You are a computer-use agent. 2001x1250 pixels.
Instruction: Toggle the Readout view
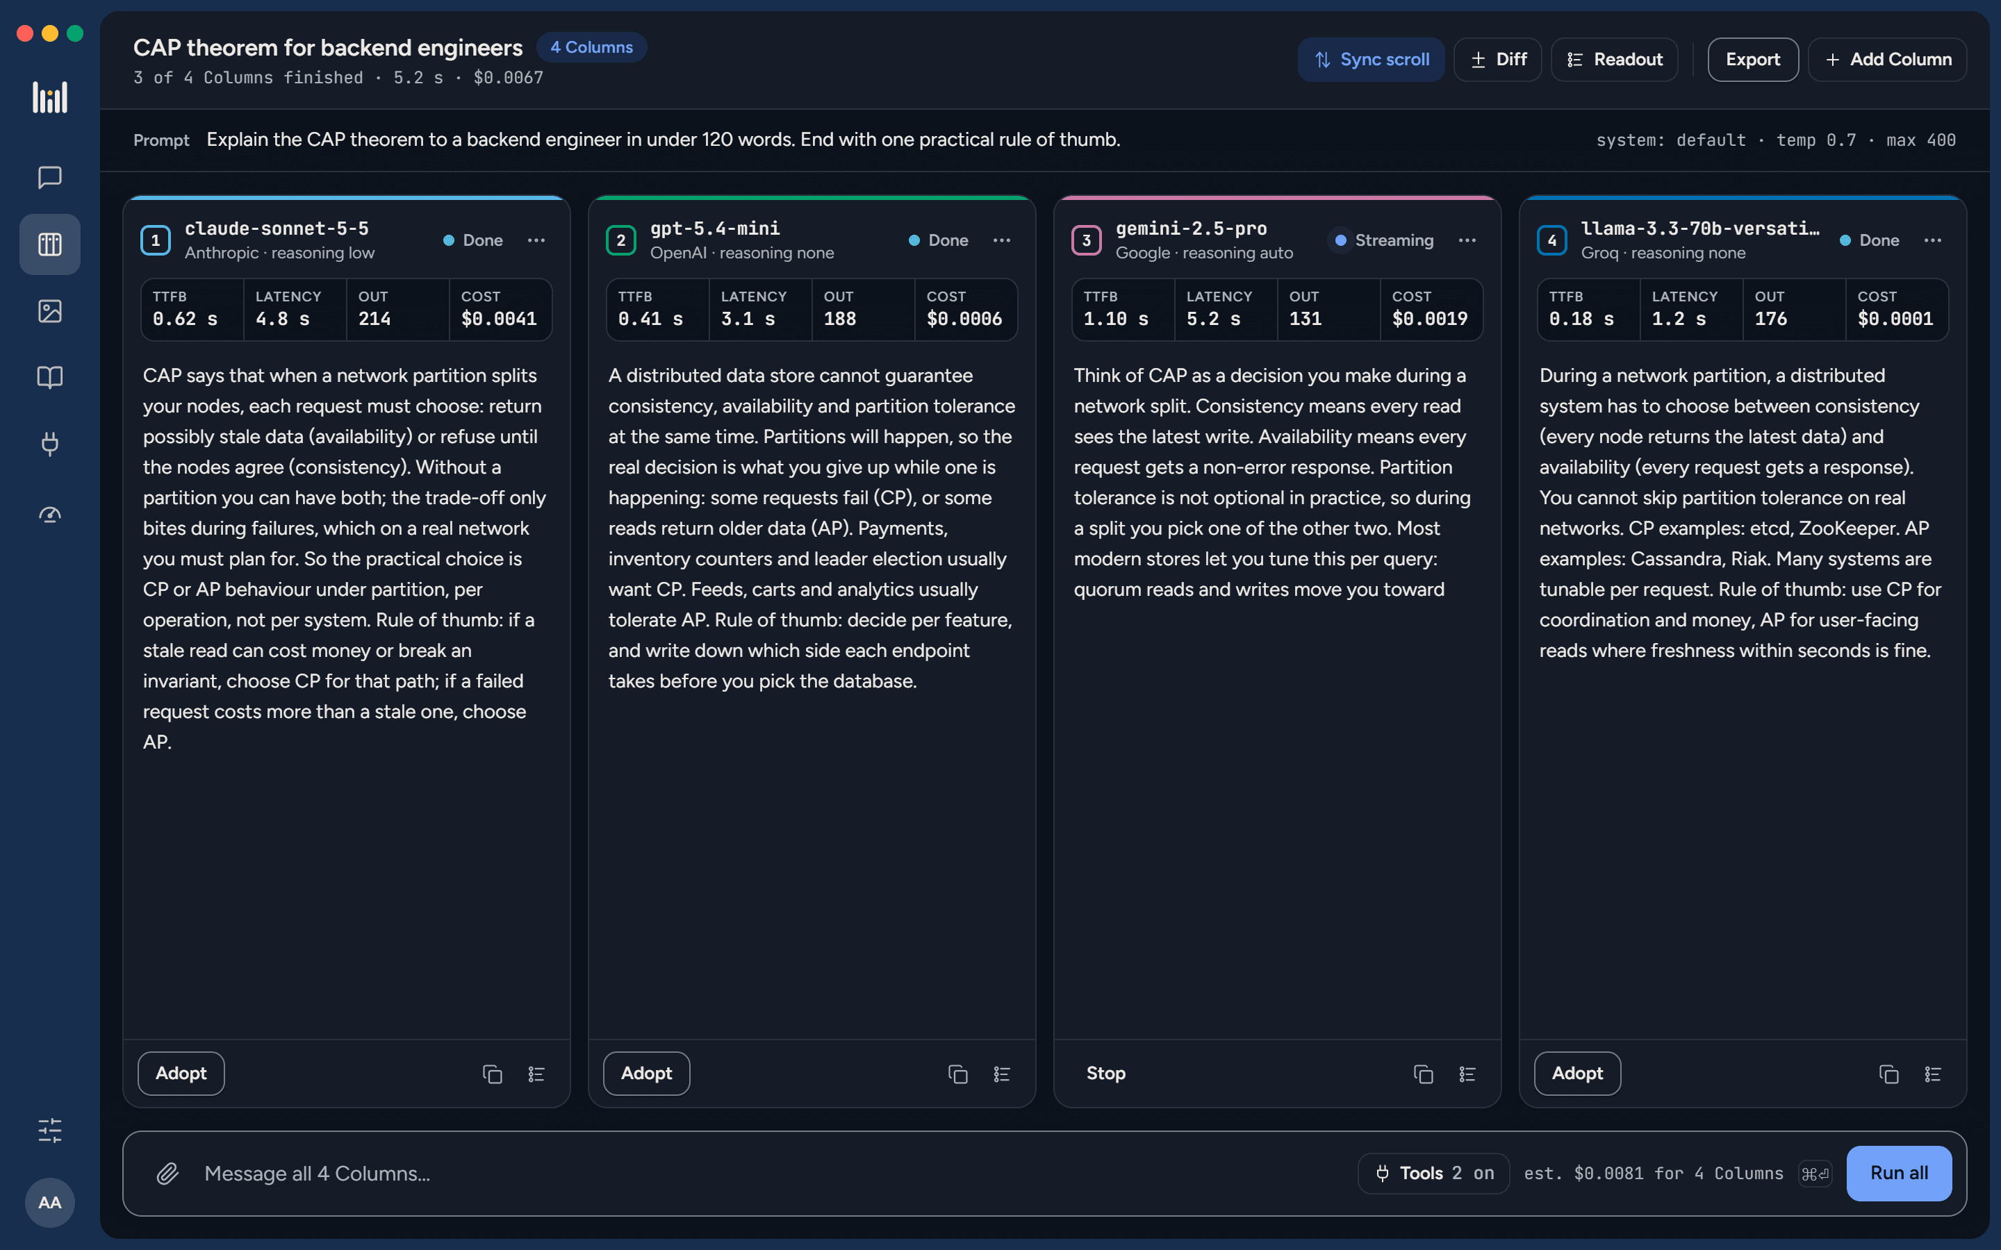[1614, 60]
